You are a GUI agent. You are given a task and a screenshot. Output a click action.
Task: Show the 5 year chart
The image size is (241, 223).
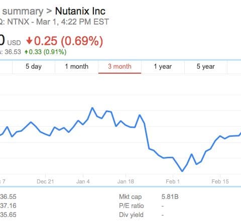click(206, 67)
